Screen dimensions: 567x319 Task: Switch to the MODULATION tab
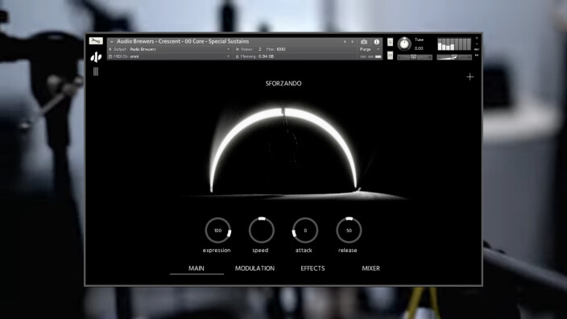coord(255,268)
